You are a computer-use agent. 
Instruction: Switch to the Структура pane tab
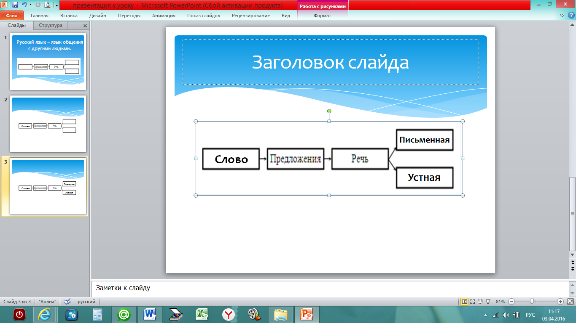click(51, 25)
